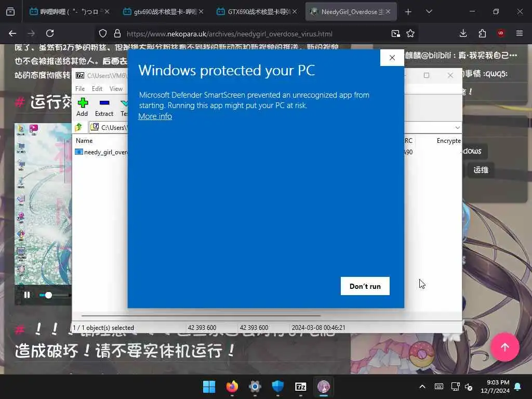This screenshot has width=532, height=399.
Task: Click the picture-in-picture icon in address bar
Action: [395, 33]
